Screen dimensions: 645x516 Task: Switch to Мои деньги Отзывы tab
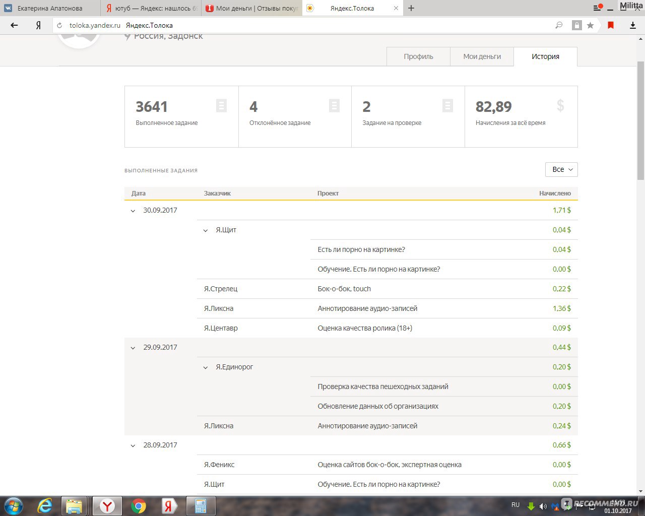[252, 8]
